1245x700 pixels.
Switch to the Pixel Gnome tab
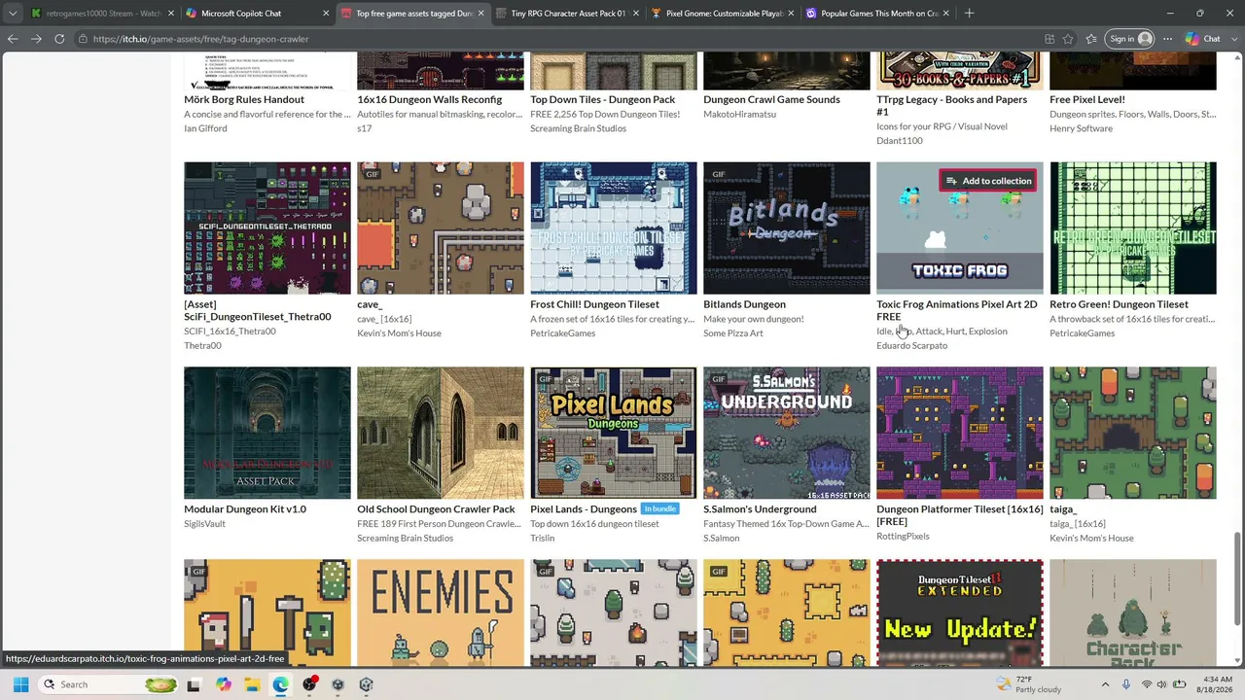point(722,14)
